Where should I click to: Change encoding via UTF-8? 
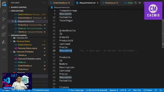click(123, 90)
